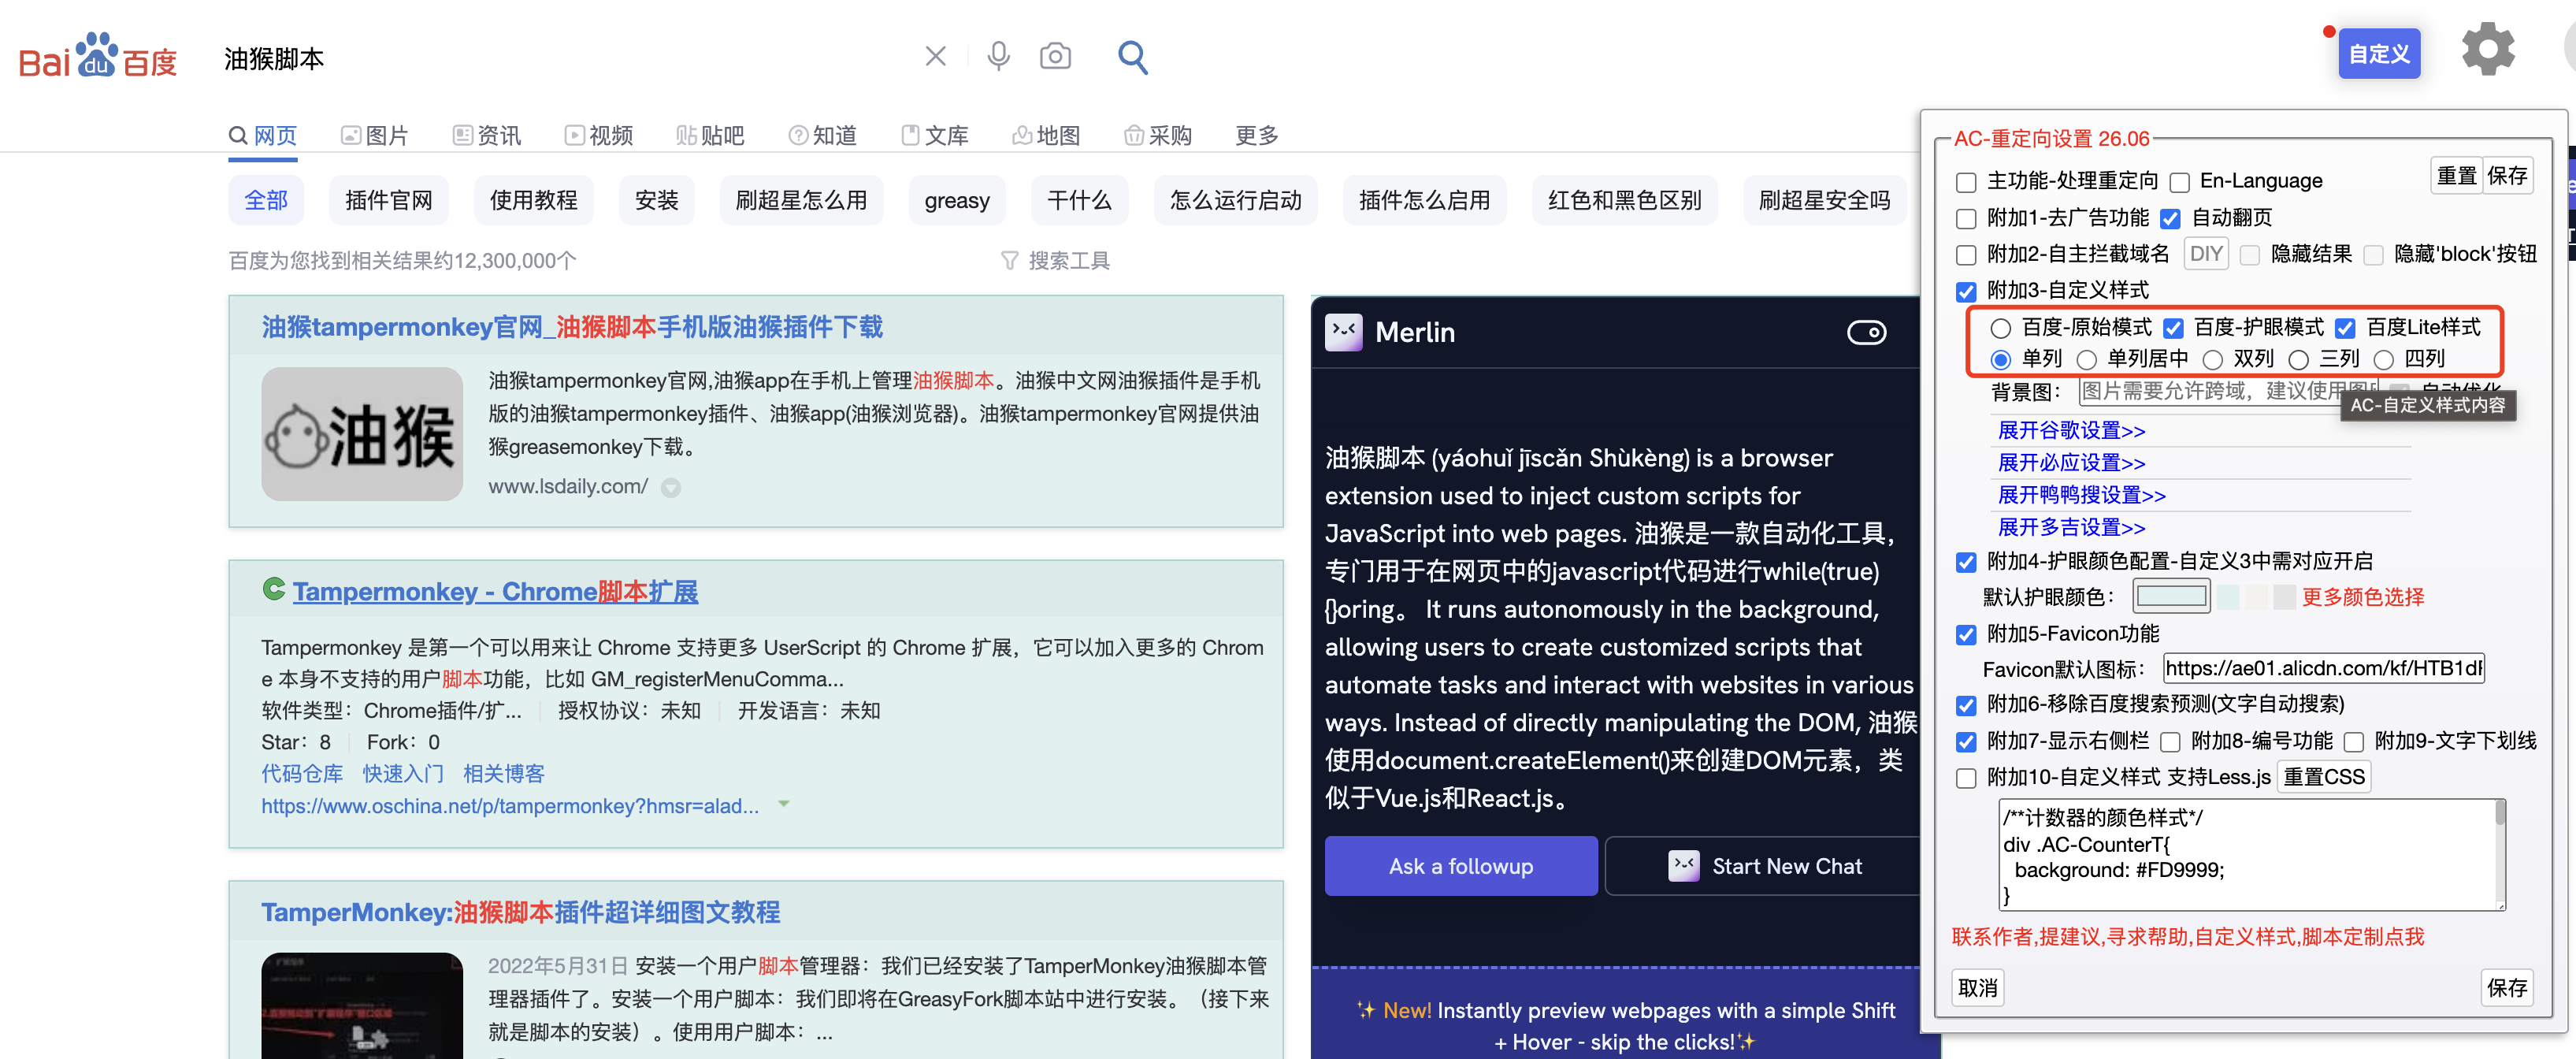This screenshot has height=1059, width=2576.
Task: Toggle the Merlin panel switch
Action: point(1866,332)
